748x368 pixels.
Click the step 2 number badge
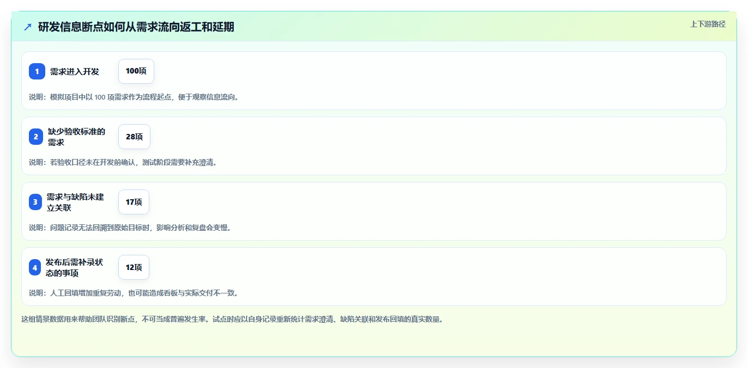[x=36, y=137]
